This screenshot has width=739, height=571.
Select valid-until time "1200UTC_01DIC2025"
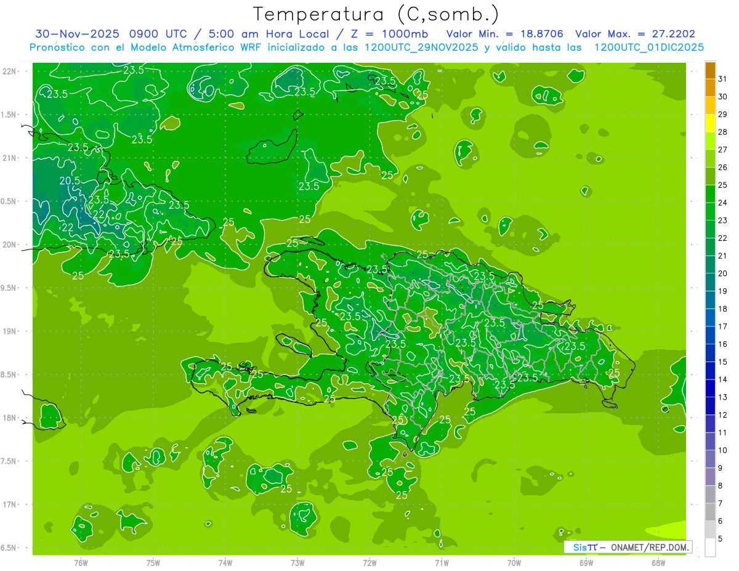[x=649, y=47]
